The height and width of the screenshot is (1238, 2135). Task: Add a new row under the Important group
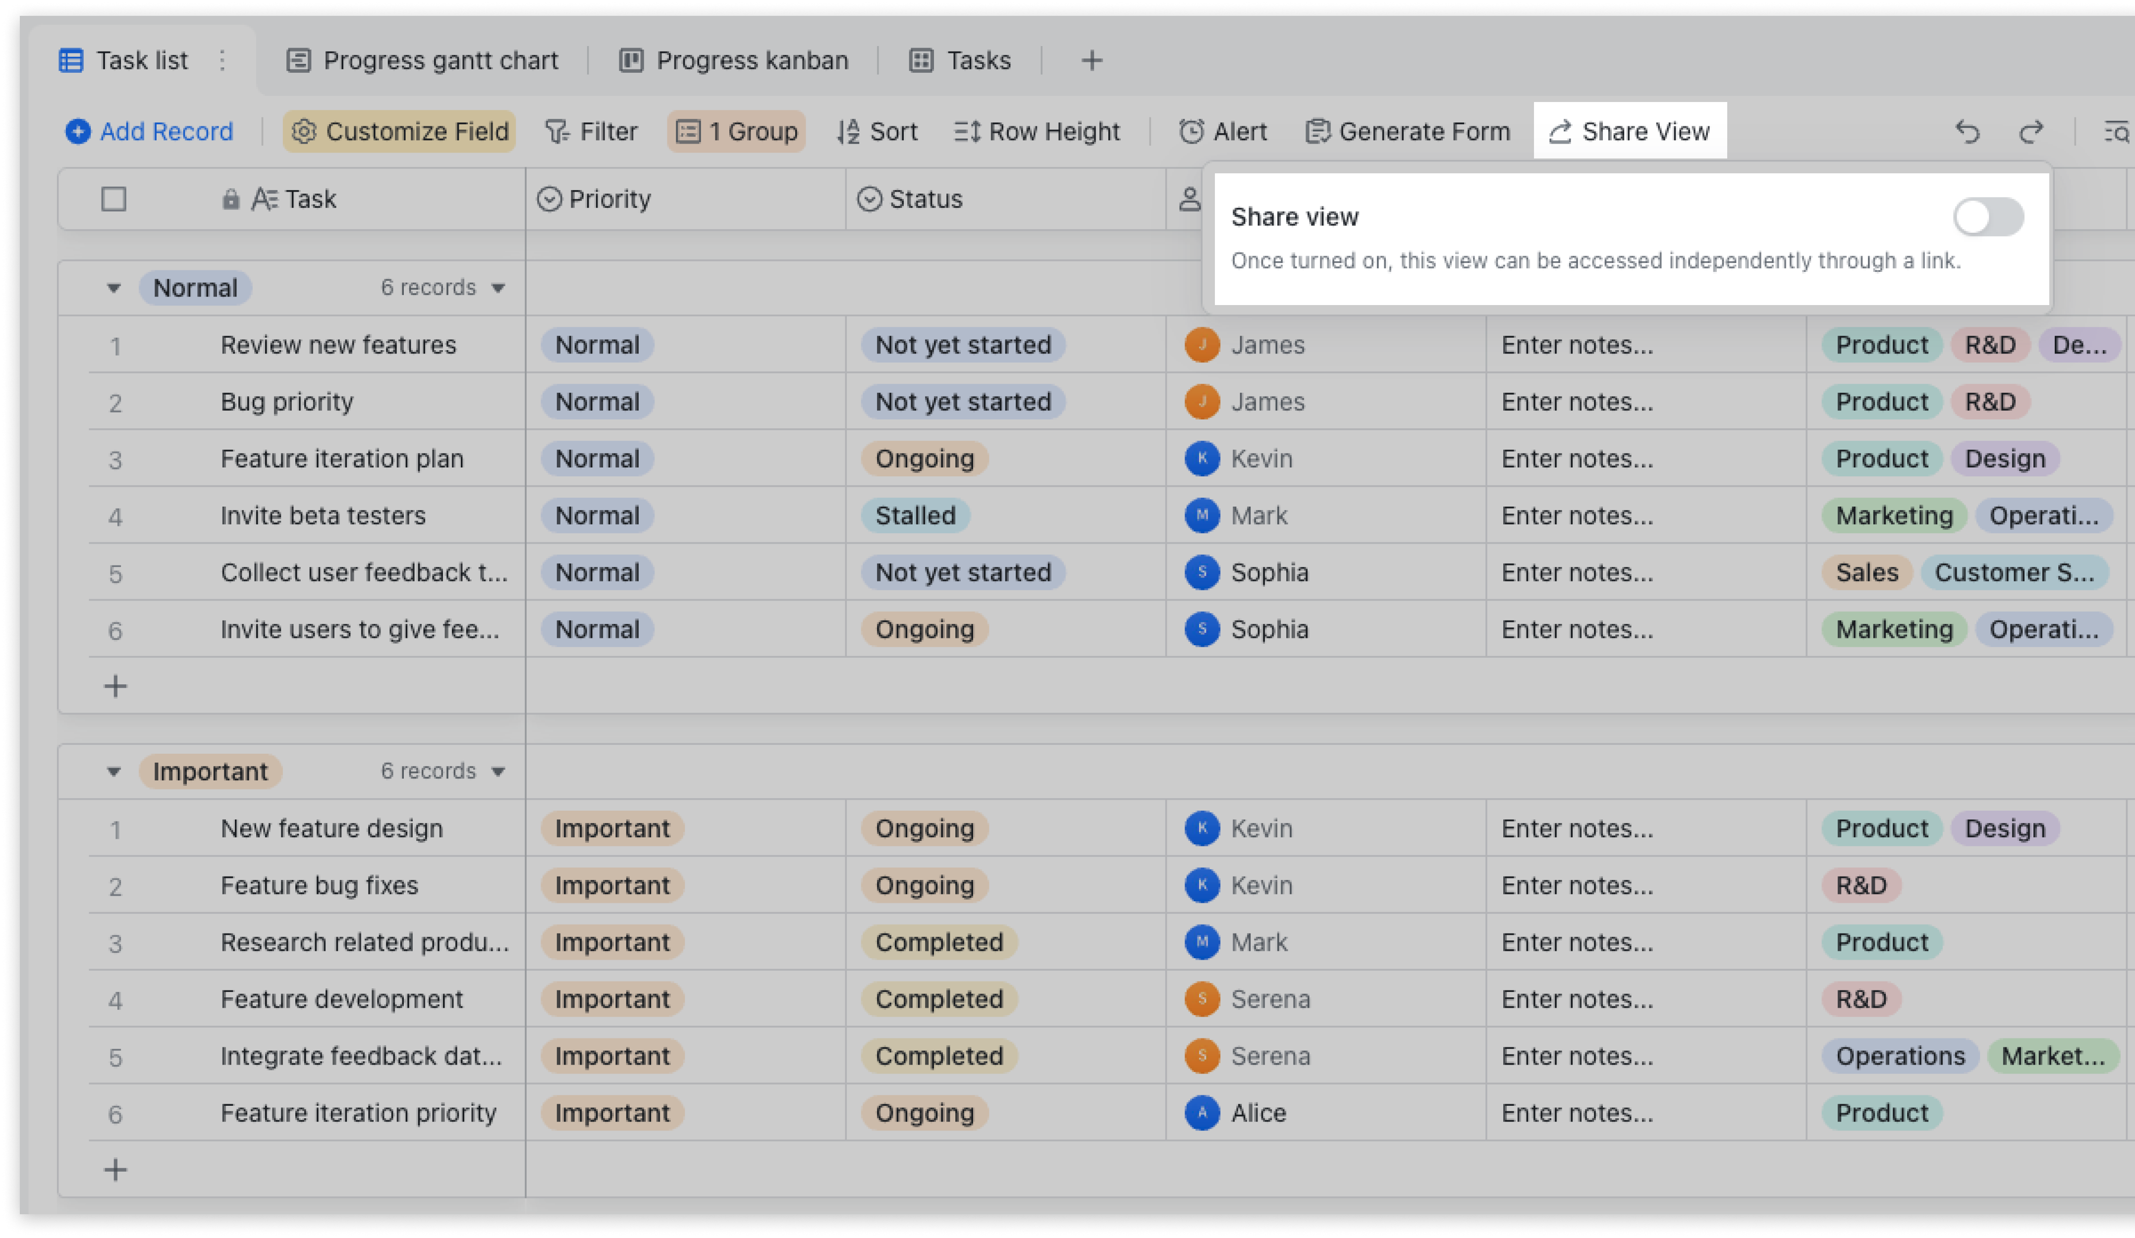point(115,1169)
